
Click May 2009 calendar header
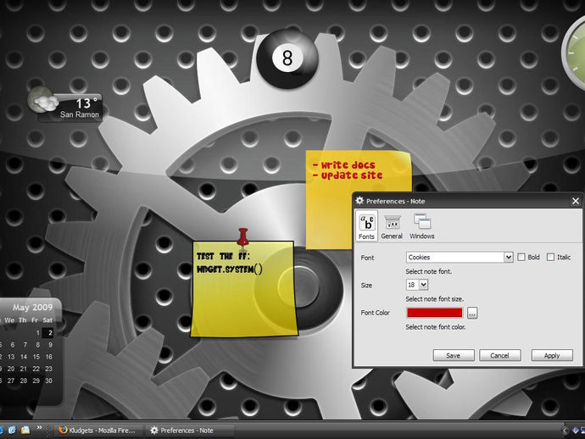tap(32, 308)
